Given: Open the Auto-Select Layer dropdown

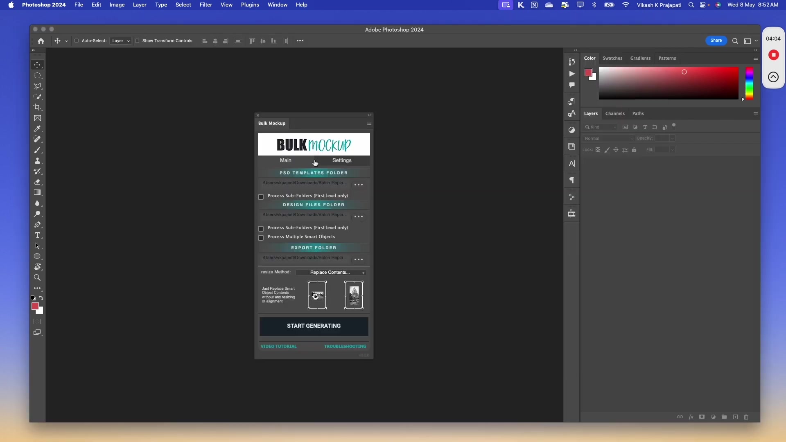Looking at the screenshot, I should click(x=121, y=41).
